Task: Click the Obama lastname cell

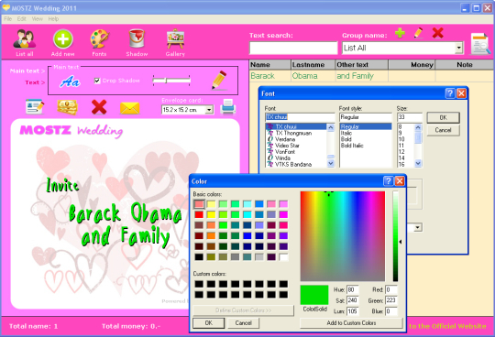Action: coord(313,76)
